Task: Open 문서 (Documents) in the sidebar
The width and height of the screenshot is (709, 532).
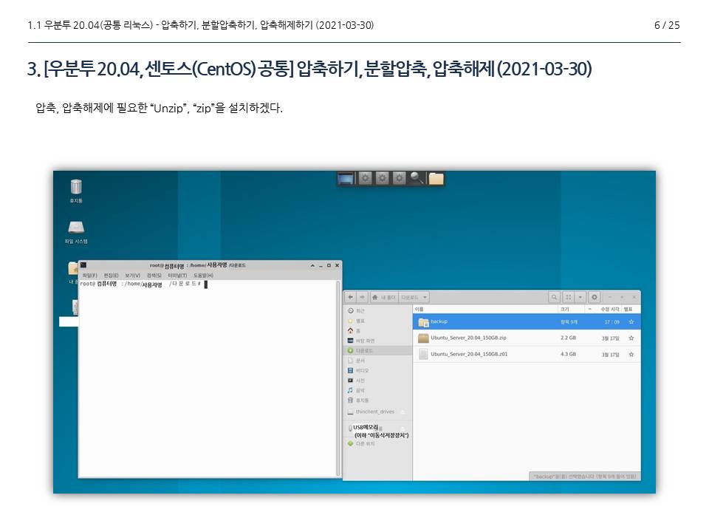Action: (377, 361)
